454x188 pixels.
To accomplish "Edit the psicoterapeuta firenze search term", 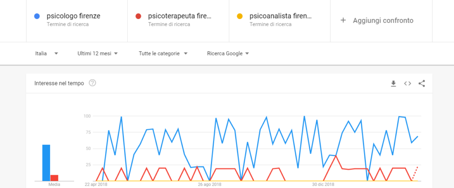I will click(x=180, y=16).
